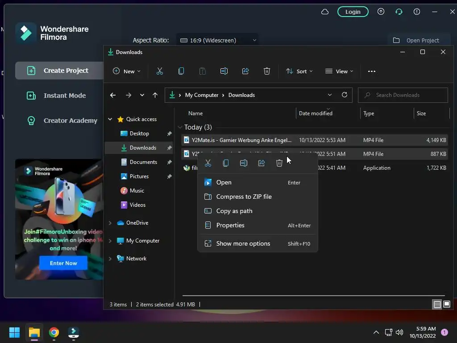Choose Show more options

(x=258, y=243)
